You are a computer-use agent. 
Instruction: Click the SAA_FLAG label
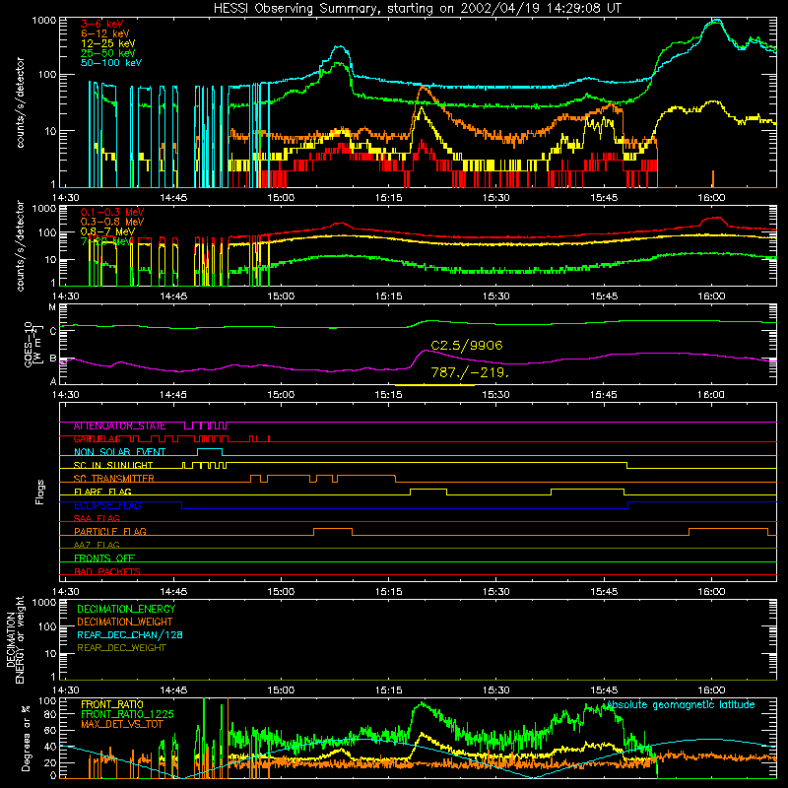click(x=97, y=518)
